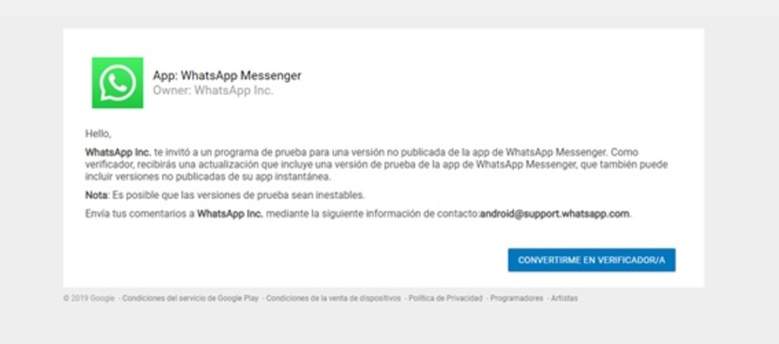Open the Programadores footer link
The image size is (779, 344).
tap(517, 299)
